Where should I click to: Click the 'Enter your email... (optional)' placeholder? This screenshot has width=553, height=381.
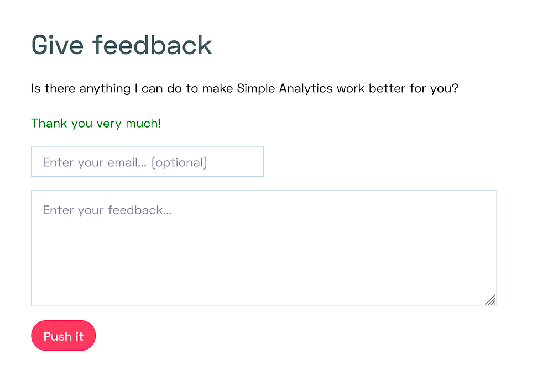pyautogui.click(x=124, y=162)
